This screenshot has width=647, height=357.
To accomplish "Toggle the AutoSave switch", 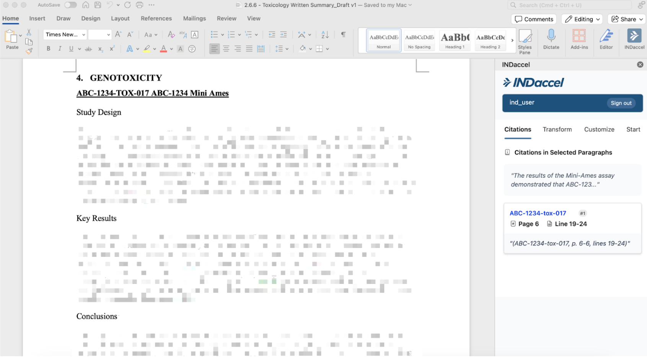I will 70,5.
